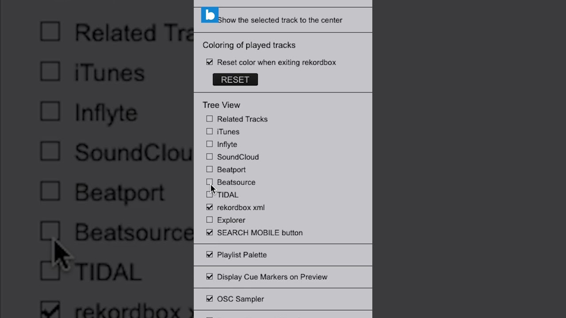Viewport: 566px width, 318px height.
Task: Enable the TIDAL checkbox
Action: (210, 194)
